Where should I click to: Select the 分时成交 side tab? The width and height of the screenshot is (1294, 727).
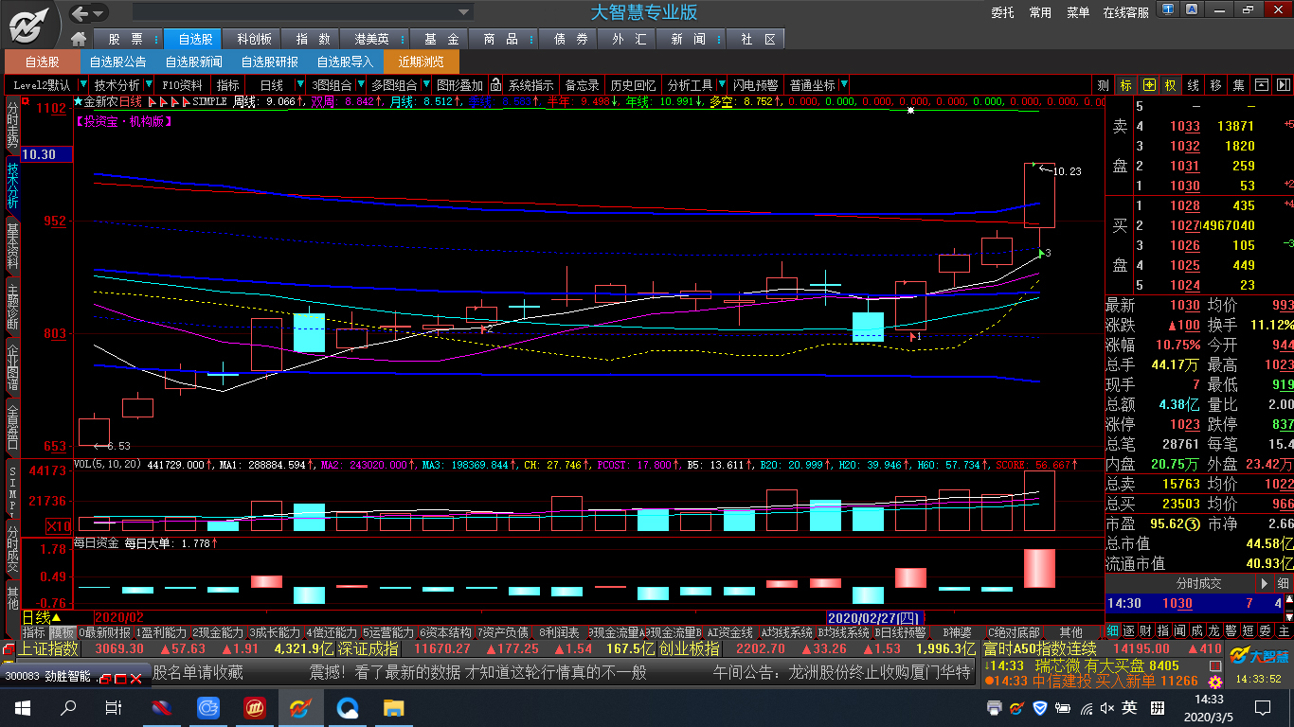coord(12,548)
